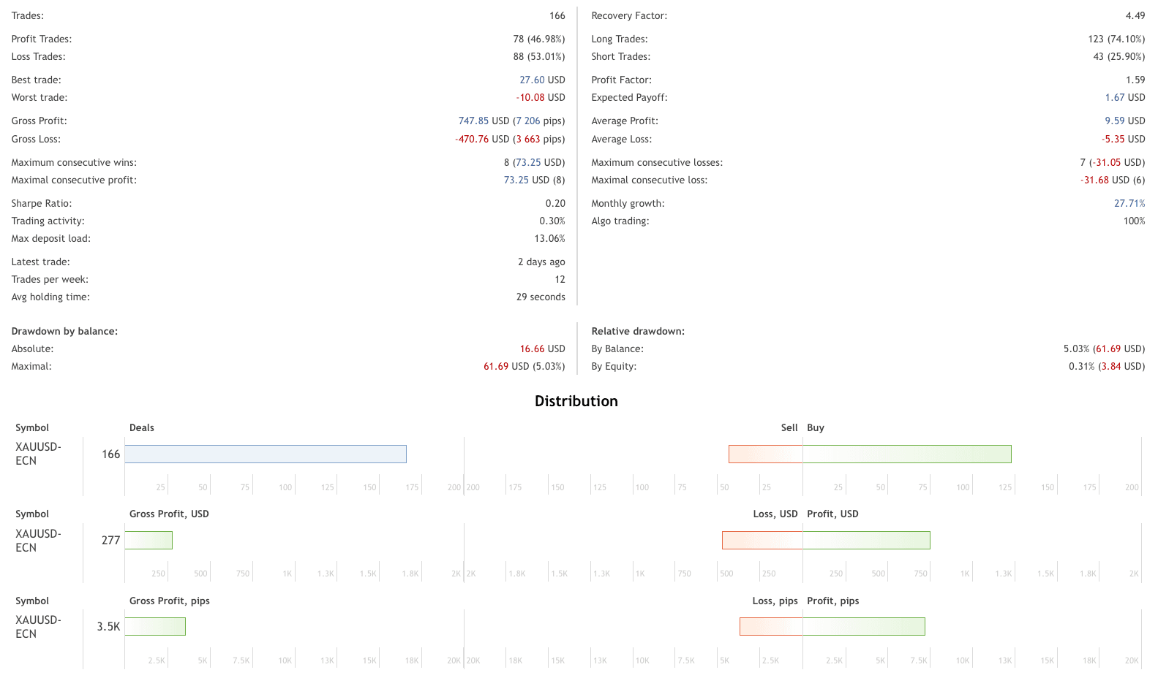Click the Gross Profit USD bar
This screenshot has height=678, width=1158.
point(148,540)
